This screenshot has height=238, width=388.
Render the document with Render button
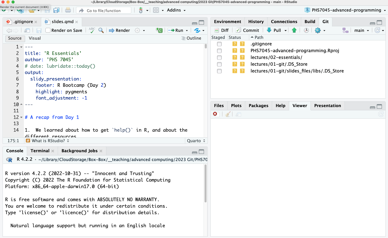point(119,30)
